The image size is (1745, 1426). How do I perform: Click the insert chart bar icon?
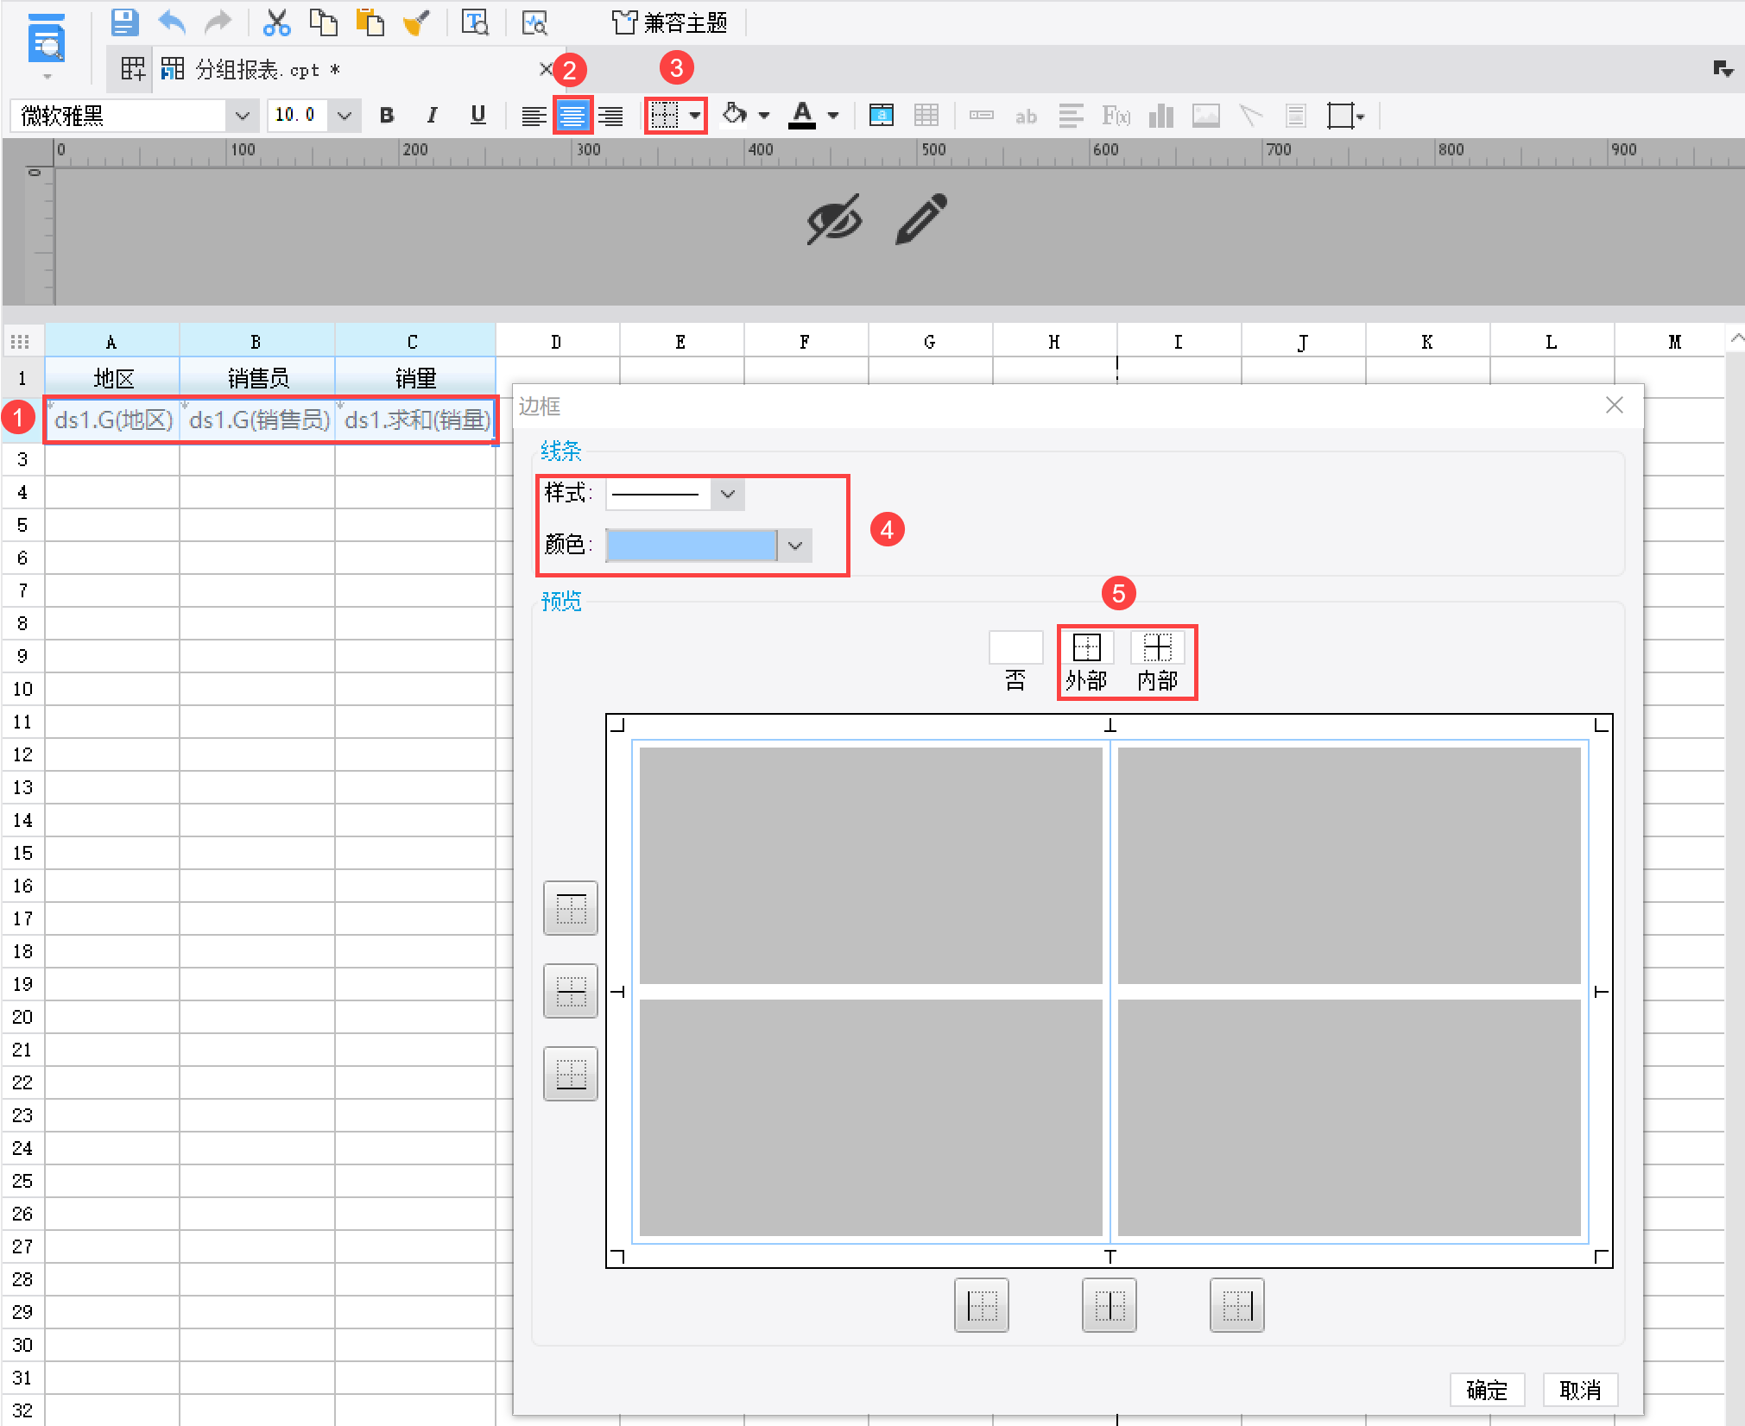click(1160, 116)
